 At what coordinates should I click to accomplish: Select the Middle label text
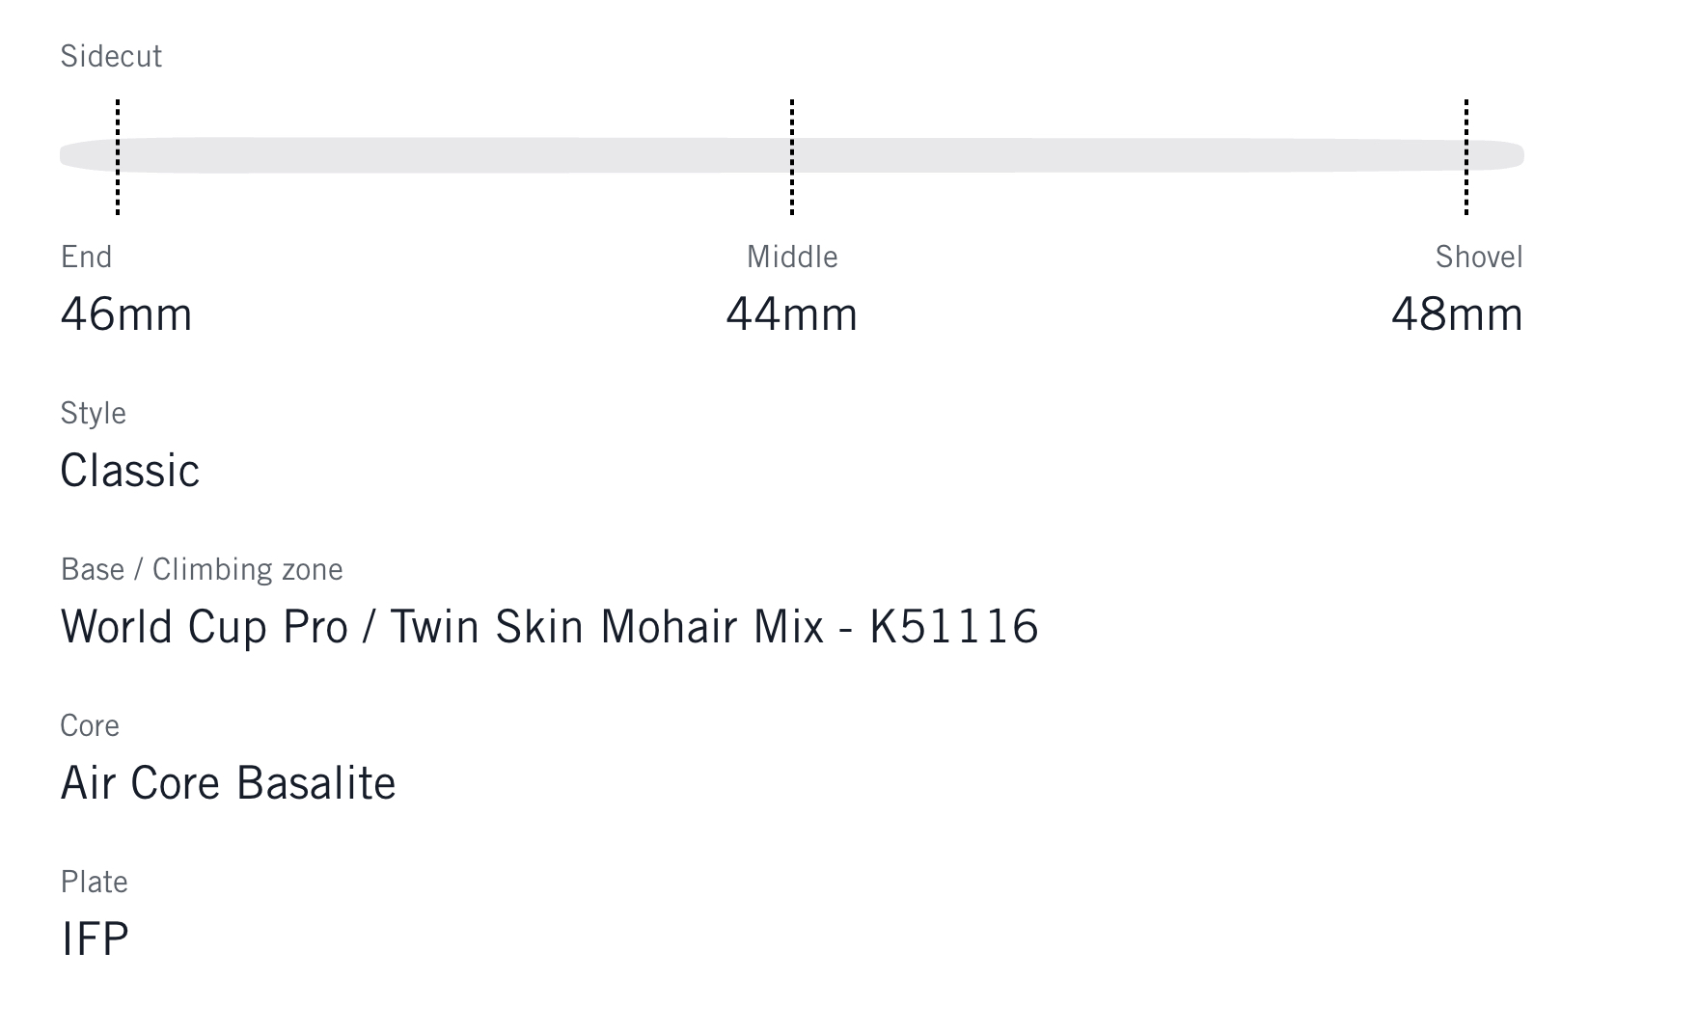[x=792, y=258]
